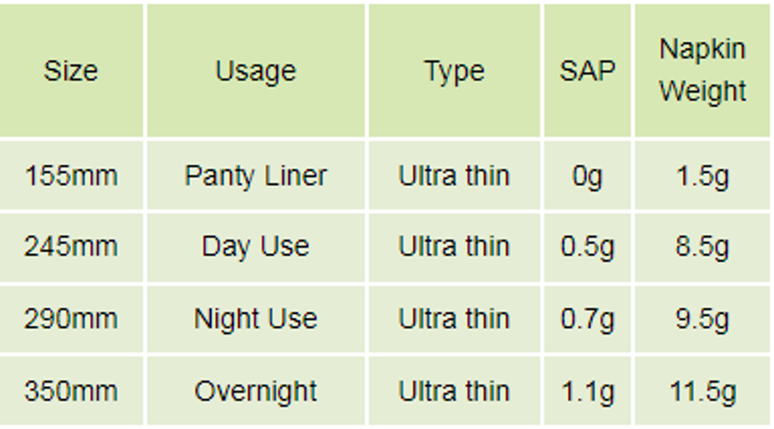Click the 0.7g SAP value

[587, 319]
